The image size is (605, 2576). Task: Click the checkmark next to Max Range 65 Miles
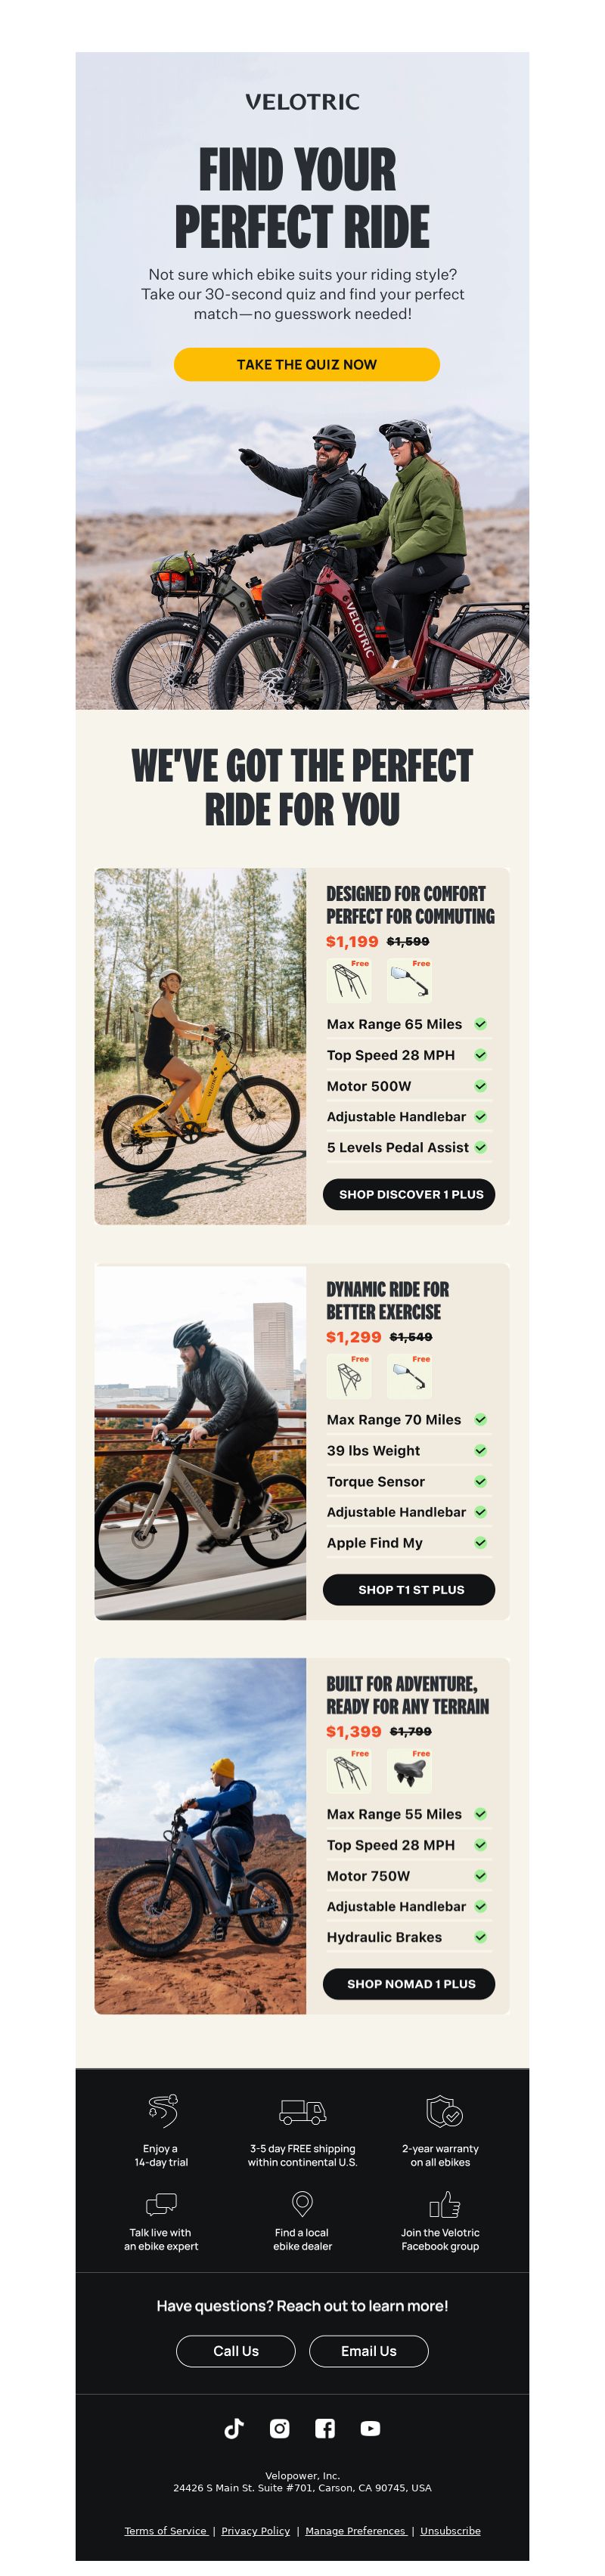point(480,1024)
